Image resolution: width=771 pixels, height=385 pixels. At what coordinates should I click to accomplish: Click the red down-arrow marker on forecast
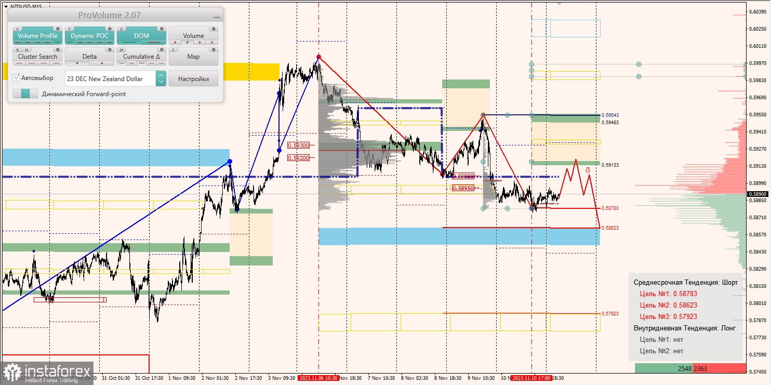pos(588,170)
